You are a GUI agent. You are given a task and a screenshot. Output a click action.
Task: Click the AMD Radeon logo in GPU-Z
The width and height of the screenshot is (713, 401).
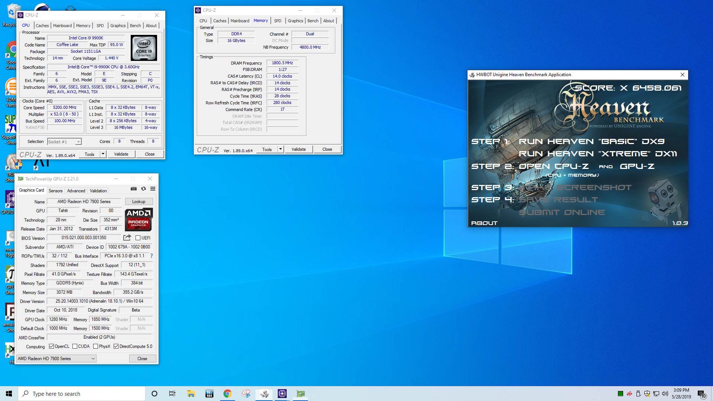click(139, 219)
